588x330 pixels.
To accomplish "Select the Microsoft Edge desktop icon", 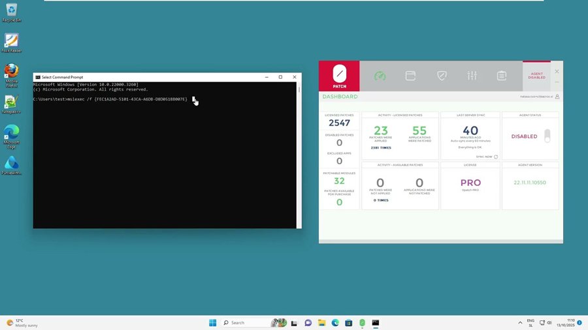I will (12, 137).
